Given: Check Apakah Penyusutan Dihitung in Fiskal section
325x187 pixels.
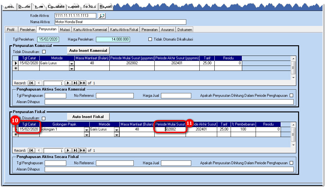Looking at the screenshot, I should pos(291,163).
